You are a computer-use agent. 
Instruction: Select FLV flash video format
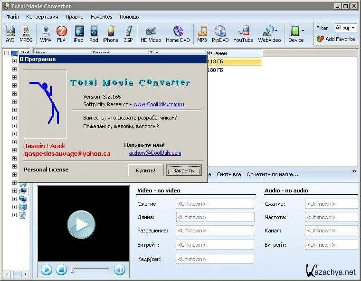point(61,34)
